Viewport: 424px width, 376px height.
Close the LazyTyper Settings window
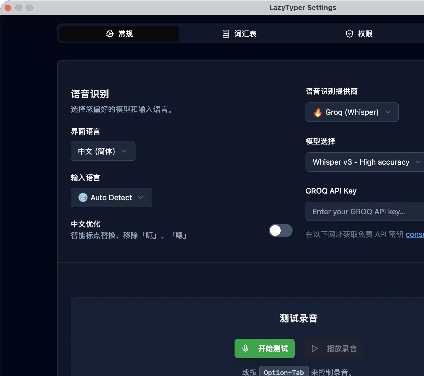point(8,8)
